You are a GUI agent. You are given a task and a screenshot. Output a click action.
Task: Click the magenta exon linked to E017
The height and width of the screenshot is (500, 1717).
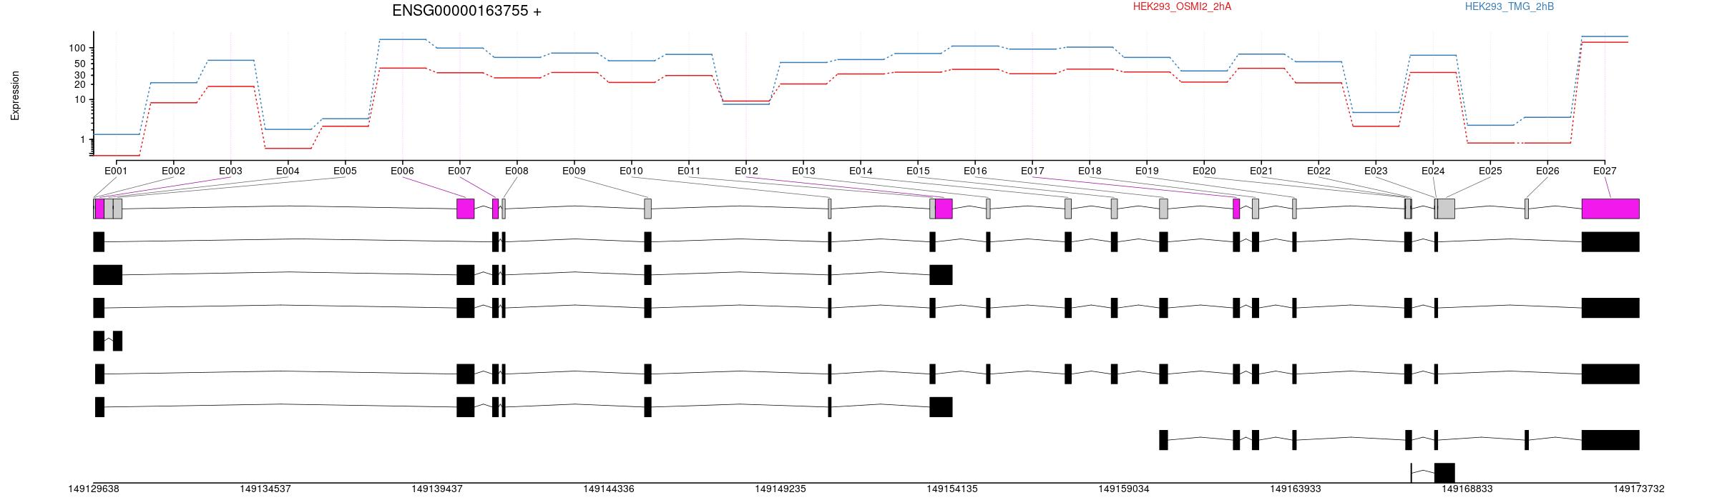[x=1236, y=209]
